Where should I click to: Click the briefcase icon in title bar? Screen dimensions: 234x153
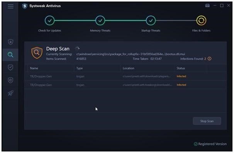(207, 6)
